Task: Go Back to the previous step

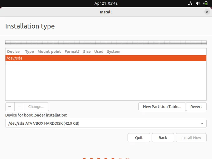Action: tap(163, 138)
